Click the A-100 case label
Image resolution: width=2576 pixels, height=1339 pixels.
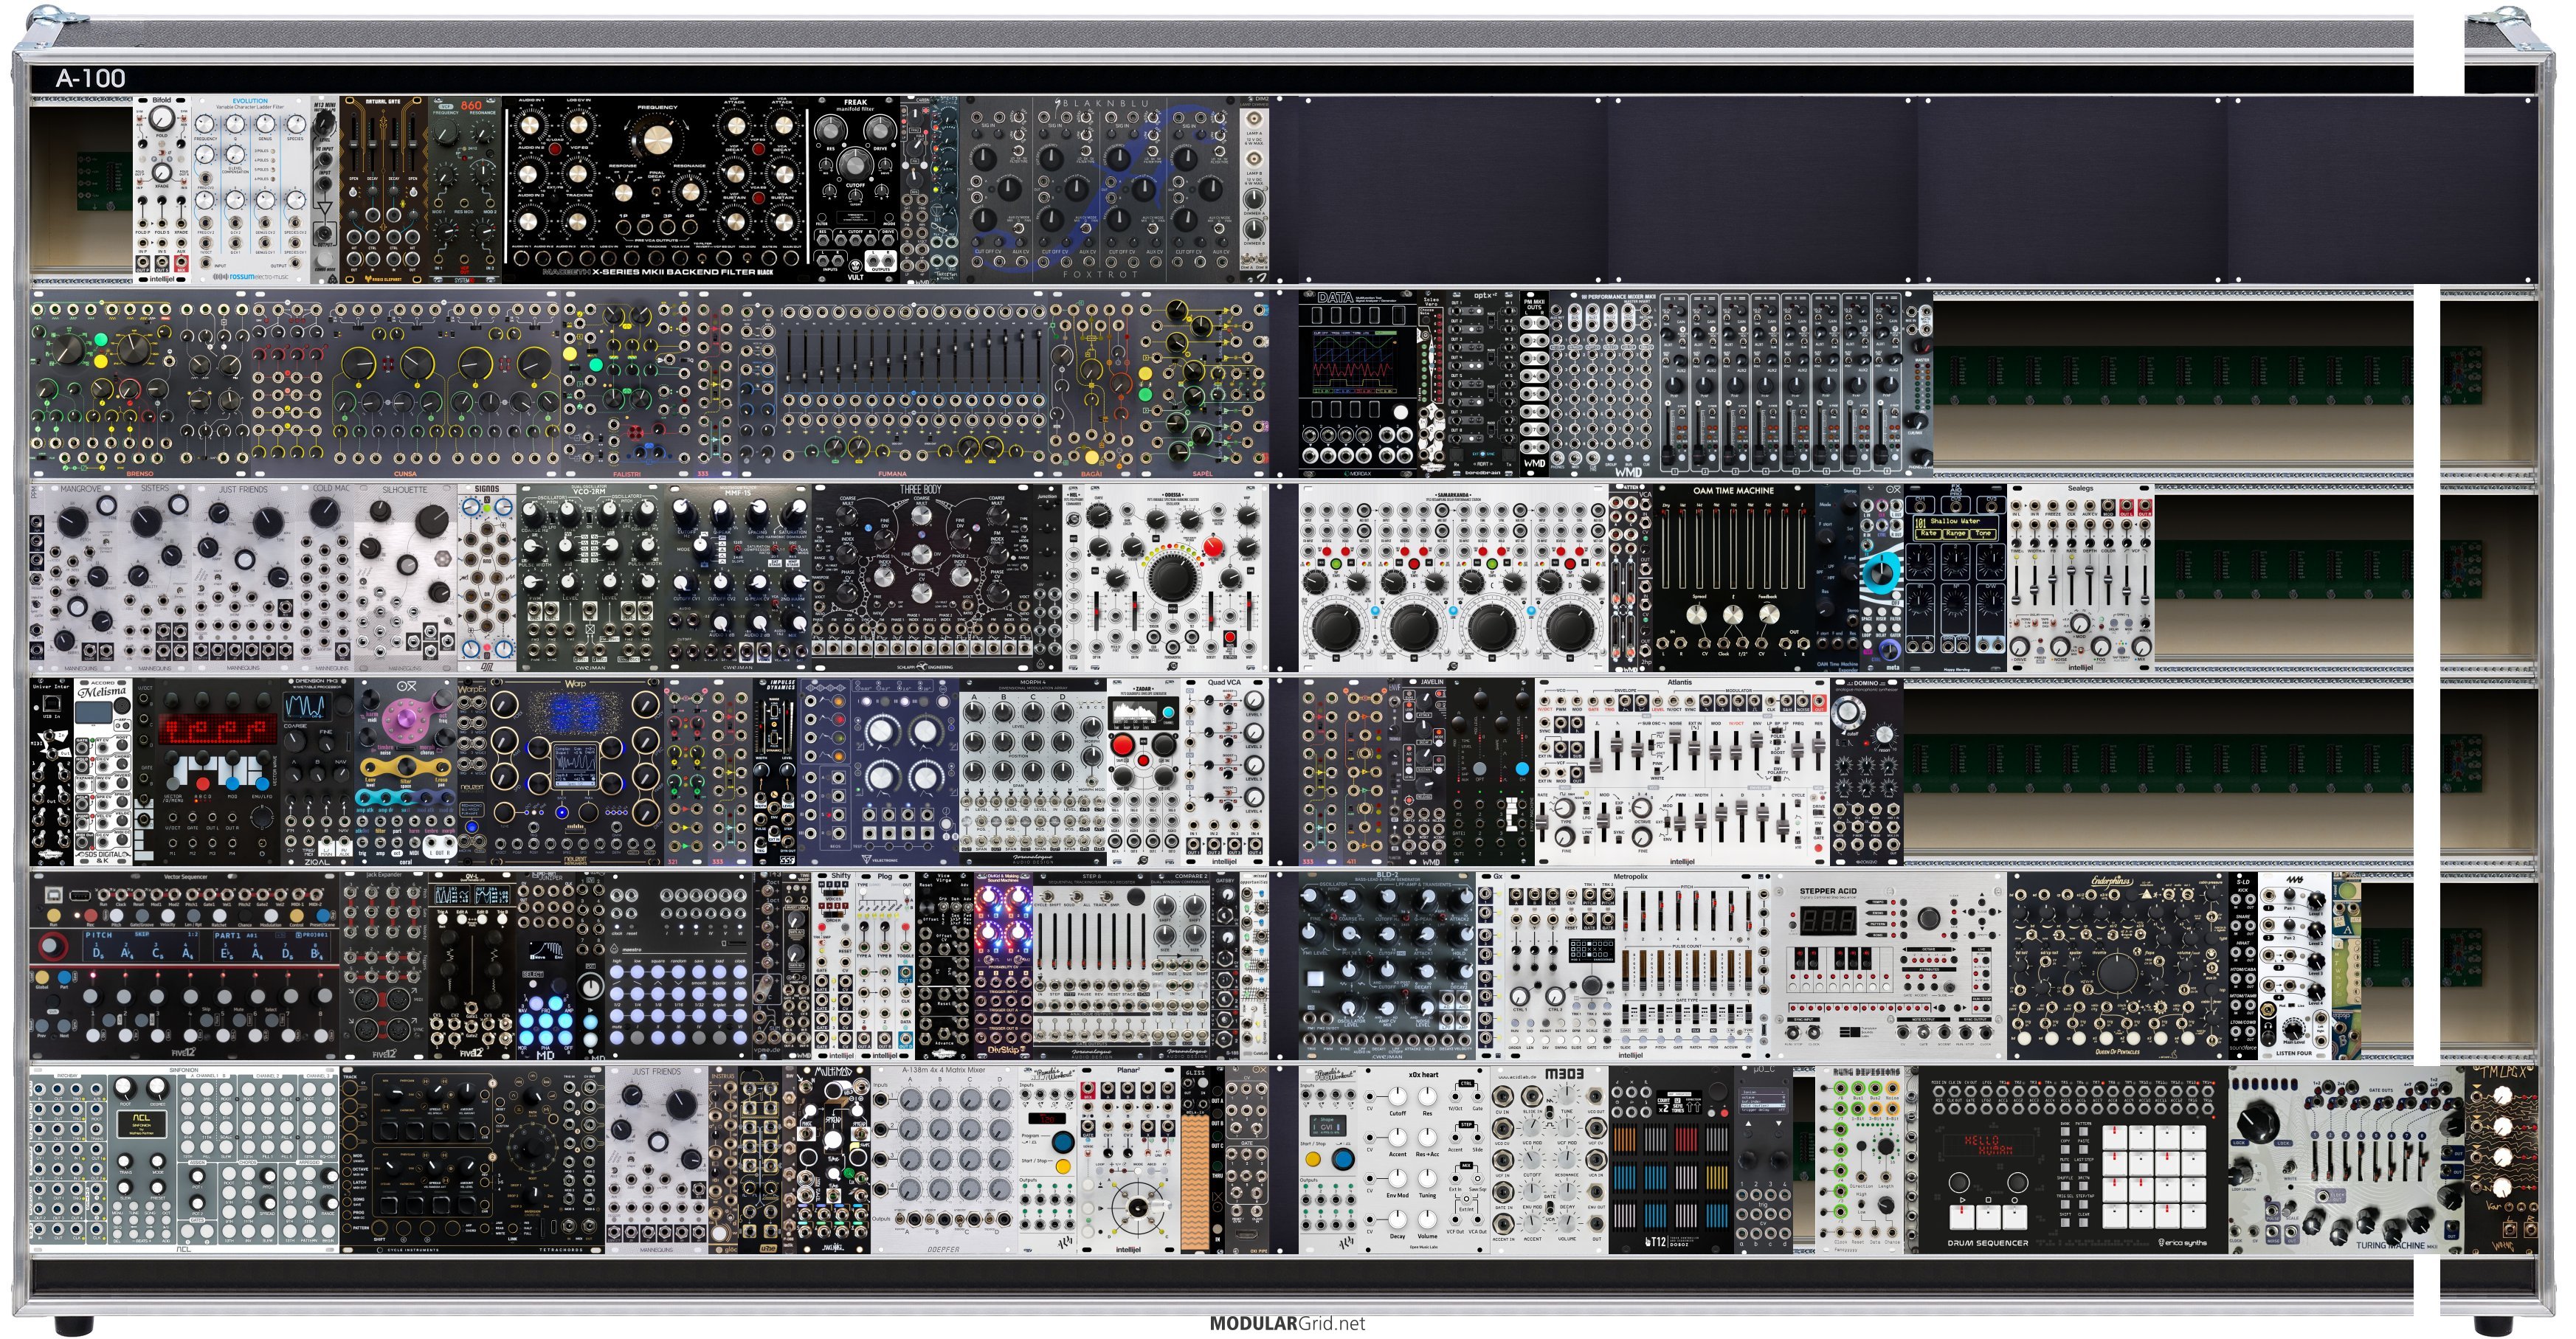point(90,78)
